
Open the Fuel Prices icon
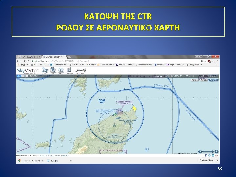(x=69, y=70)
